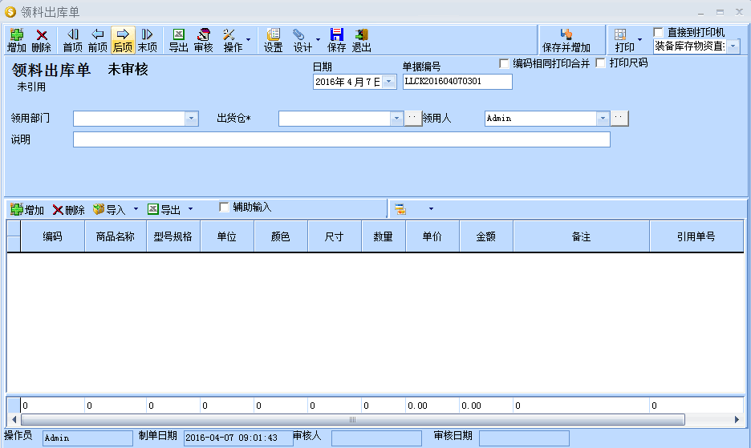Image resolution: width=751 pixels, height=448 pixels.
Task: Click the 保存并增加 button
Action: click(x=566, y=40)
